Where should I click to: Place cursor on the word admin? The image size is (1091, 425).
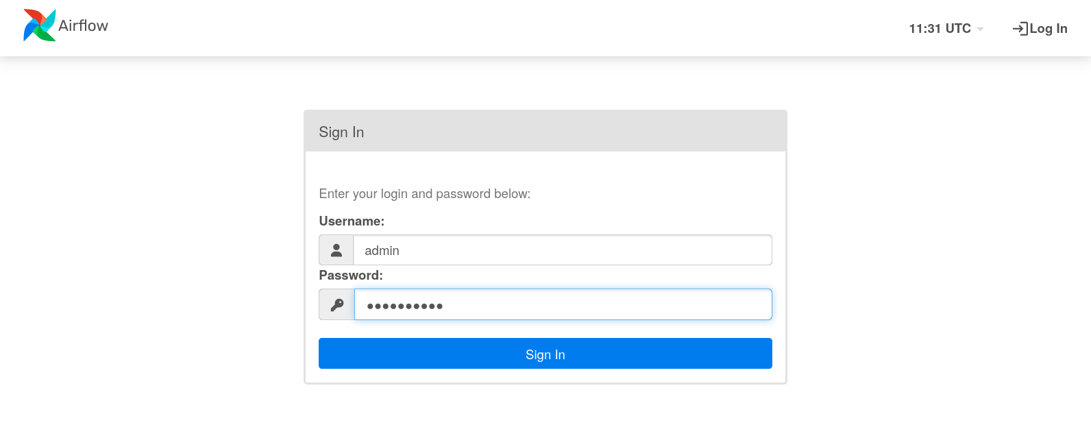[x=382, y=251]
